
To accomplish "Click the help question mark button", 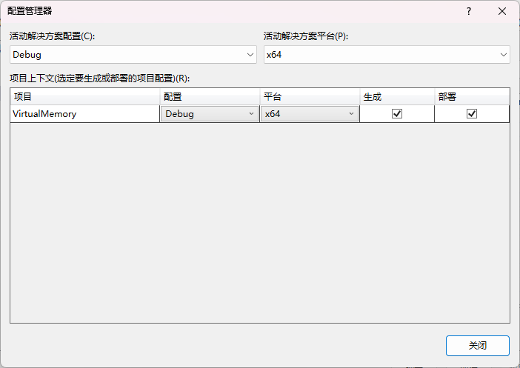I will coord(468,11).
